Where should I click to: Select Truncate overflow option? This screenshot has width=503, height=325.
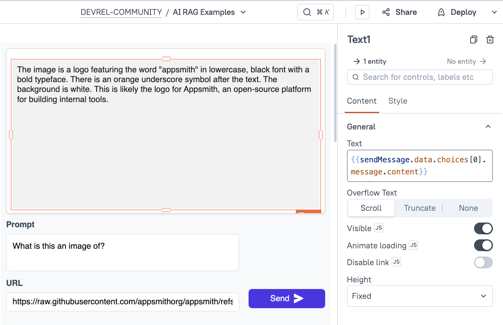[x=419, y=208]
